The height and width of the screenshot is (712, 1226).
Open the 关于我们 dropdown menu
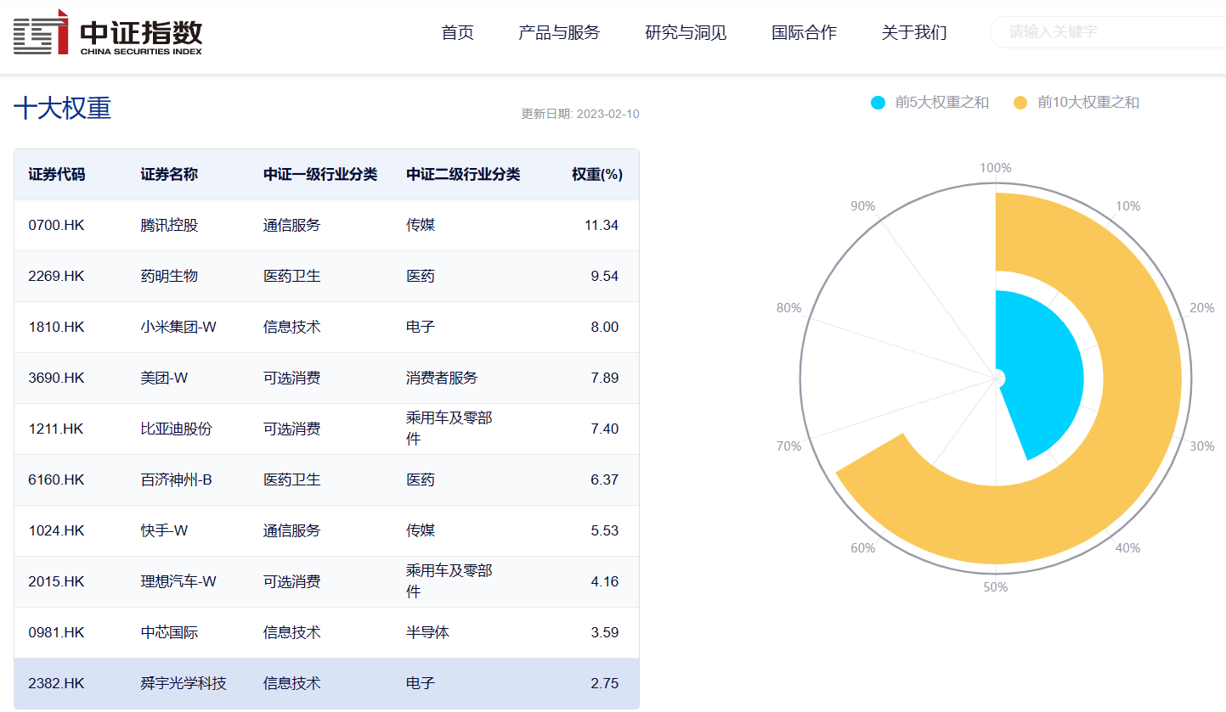click(x=914, y=32)
